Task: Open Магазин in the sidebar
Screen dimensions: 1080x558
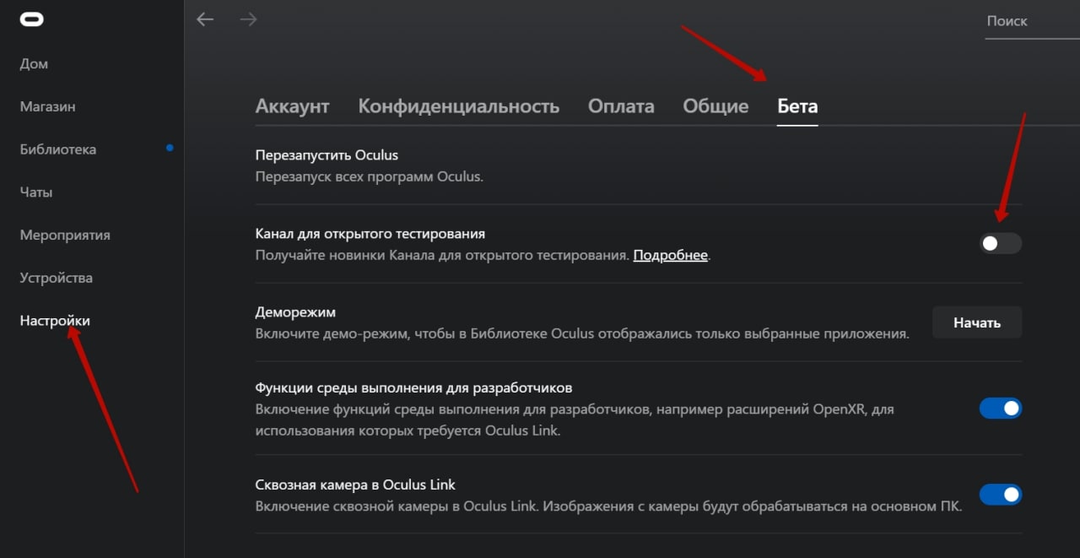Action: point(47,107)
